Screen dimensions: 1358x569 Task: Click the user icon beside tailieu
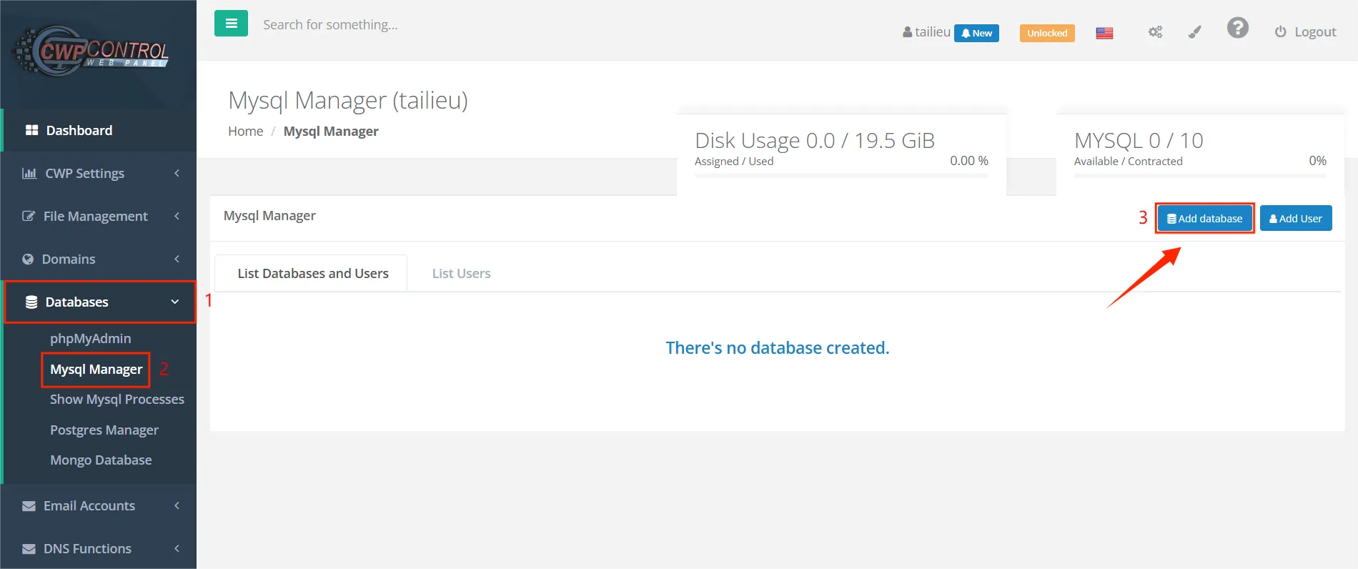[x=907, y=32]
